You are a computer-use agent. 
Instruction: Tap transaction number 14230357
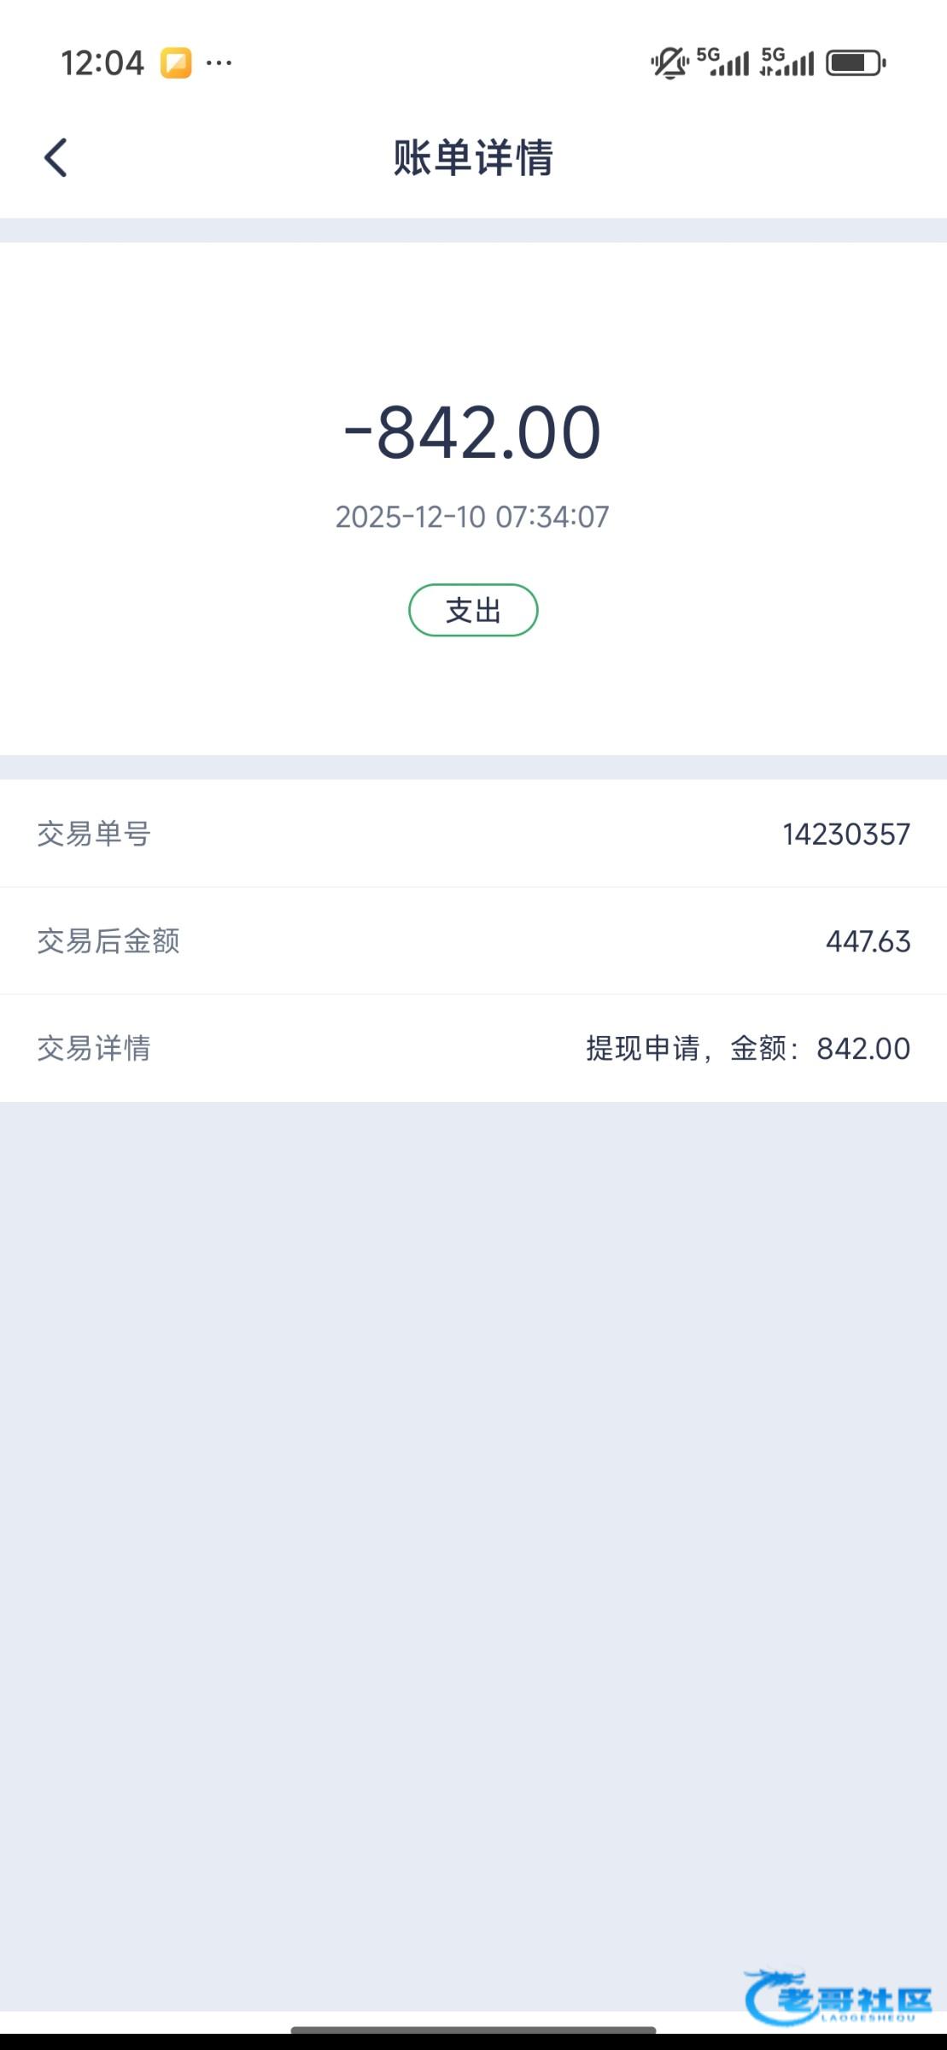(846, 835)
